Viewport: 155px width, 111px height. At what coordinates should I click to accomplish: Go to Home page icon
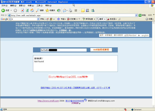32,10
